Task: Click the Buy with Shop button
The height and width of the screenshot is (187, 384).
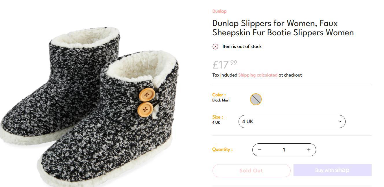Action: [332, 170]
